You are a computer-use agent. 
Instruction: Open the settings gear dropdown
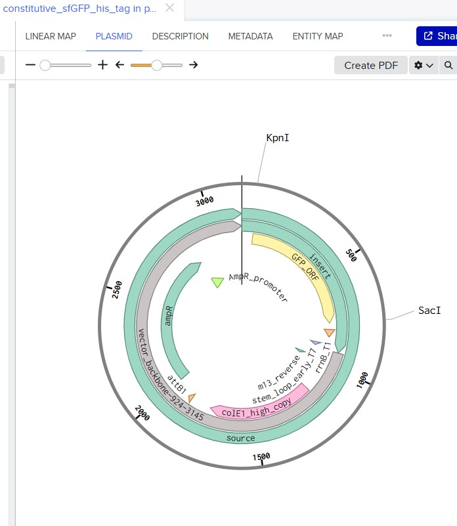click(423, 65)
